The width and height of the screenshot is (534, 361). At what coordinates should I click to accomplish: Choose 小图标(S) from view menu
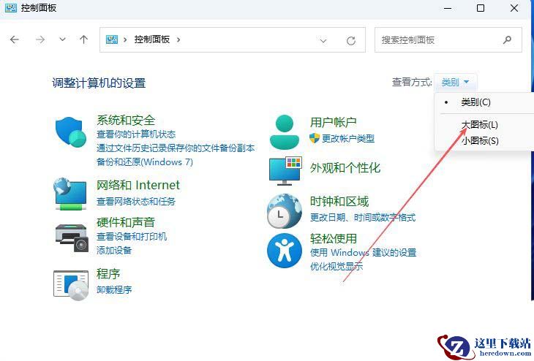pyautogui.click(x=480, y=140)
